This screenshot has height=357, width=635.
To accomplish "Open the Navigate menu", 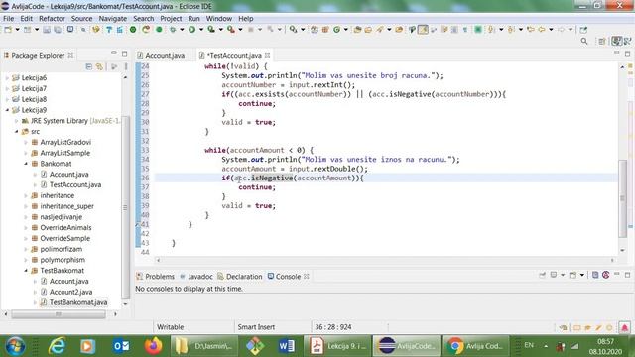I will (x=112, y=18).
